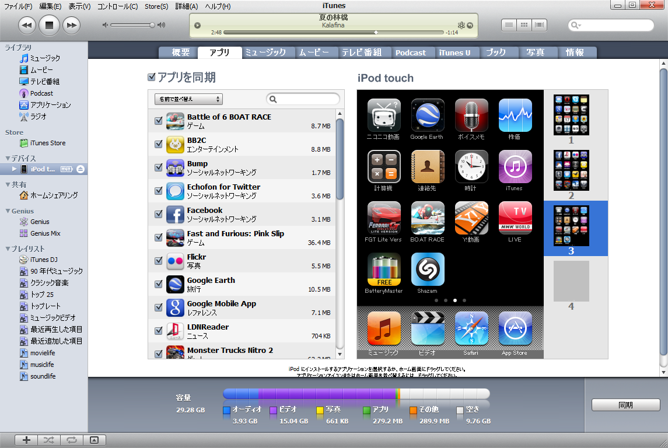Stop playback with the stop button
This screenshot has width=668, height=448.
tap(49, 25)
